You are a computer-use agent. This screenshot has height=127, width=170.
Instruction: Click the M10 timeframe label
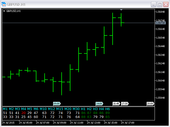coord(43,109)
